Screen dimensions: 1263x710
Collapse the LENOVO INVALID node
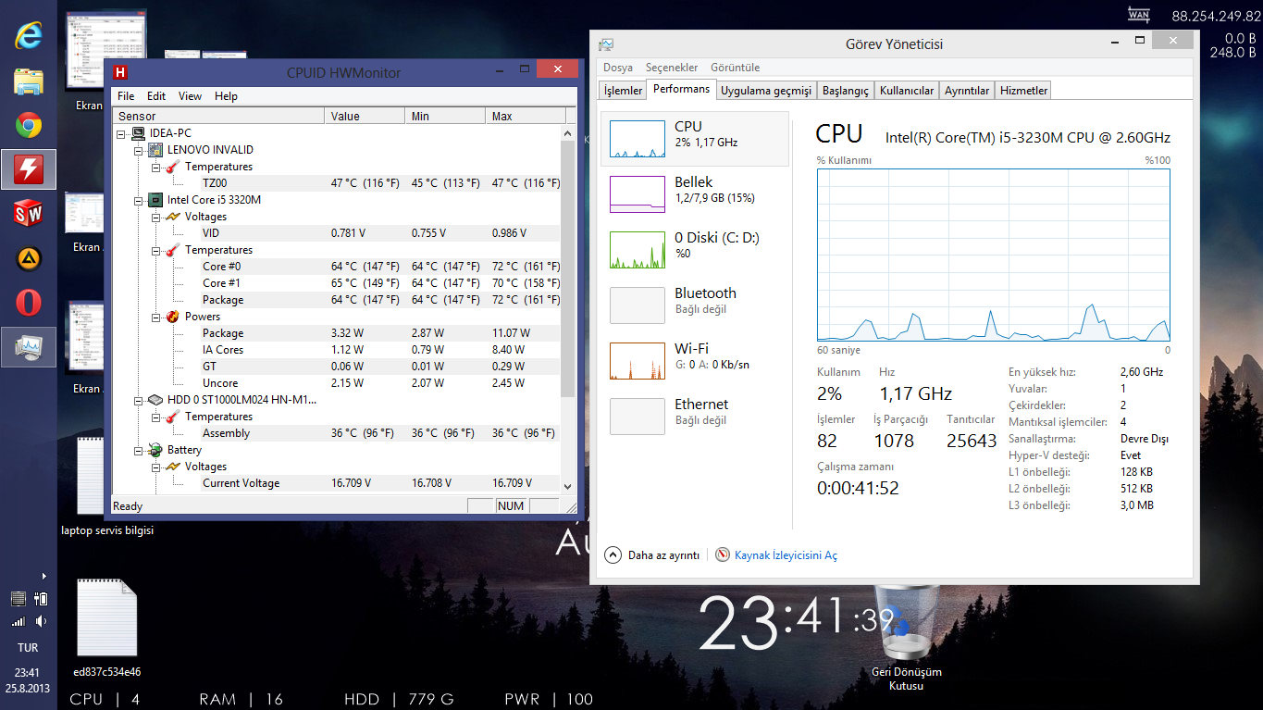139,150
